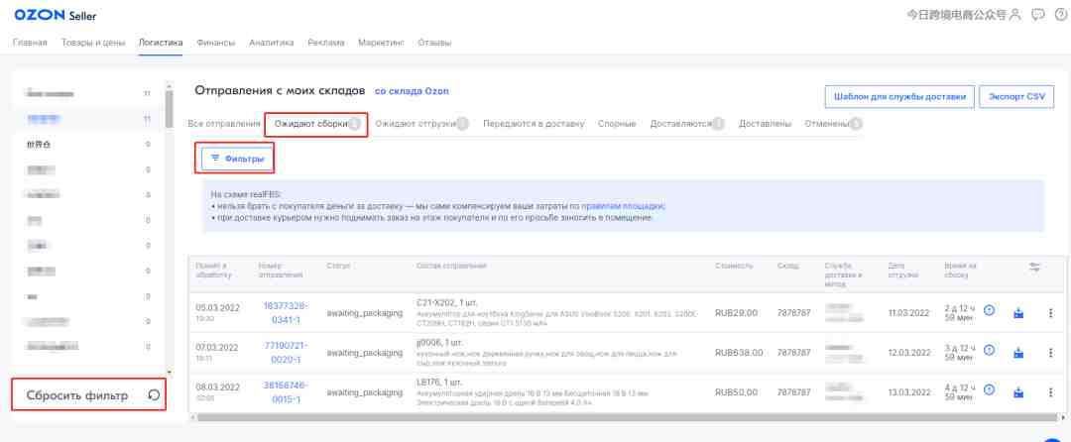Open the Аналитика menu
Viewport: 1071px width, 442px height.
271,43
